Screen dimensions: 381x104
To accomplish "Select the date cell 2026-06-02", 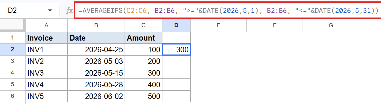I will (96, 96).
